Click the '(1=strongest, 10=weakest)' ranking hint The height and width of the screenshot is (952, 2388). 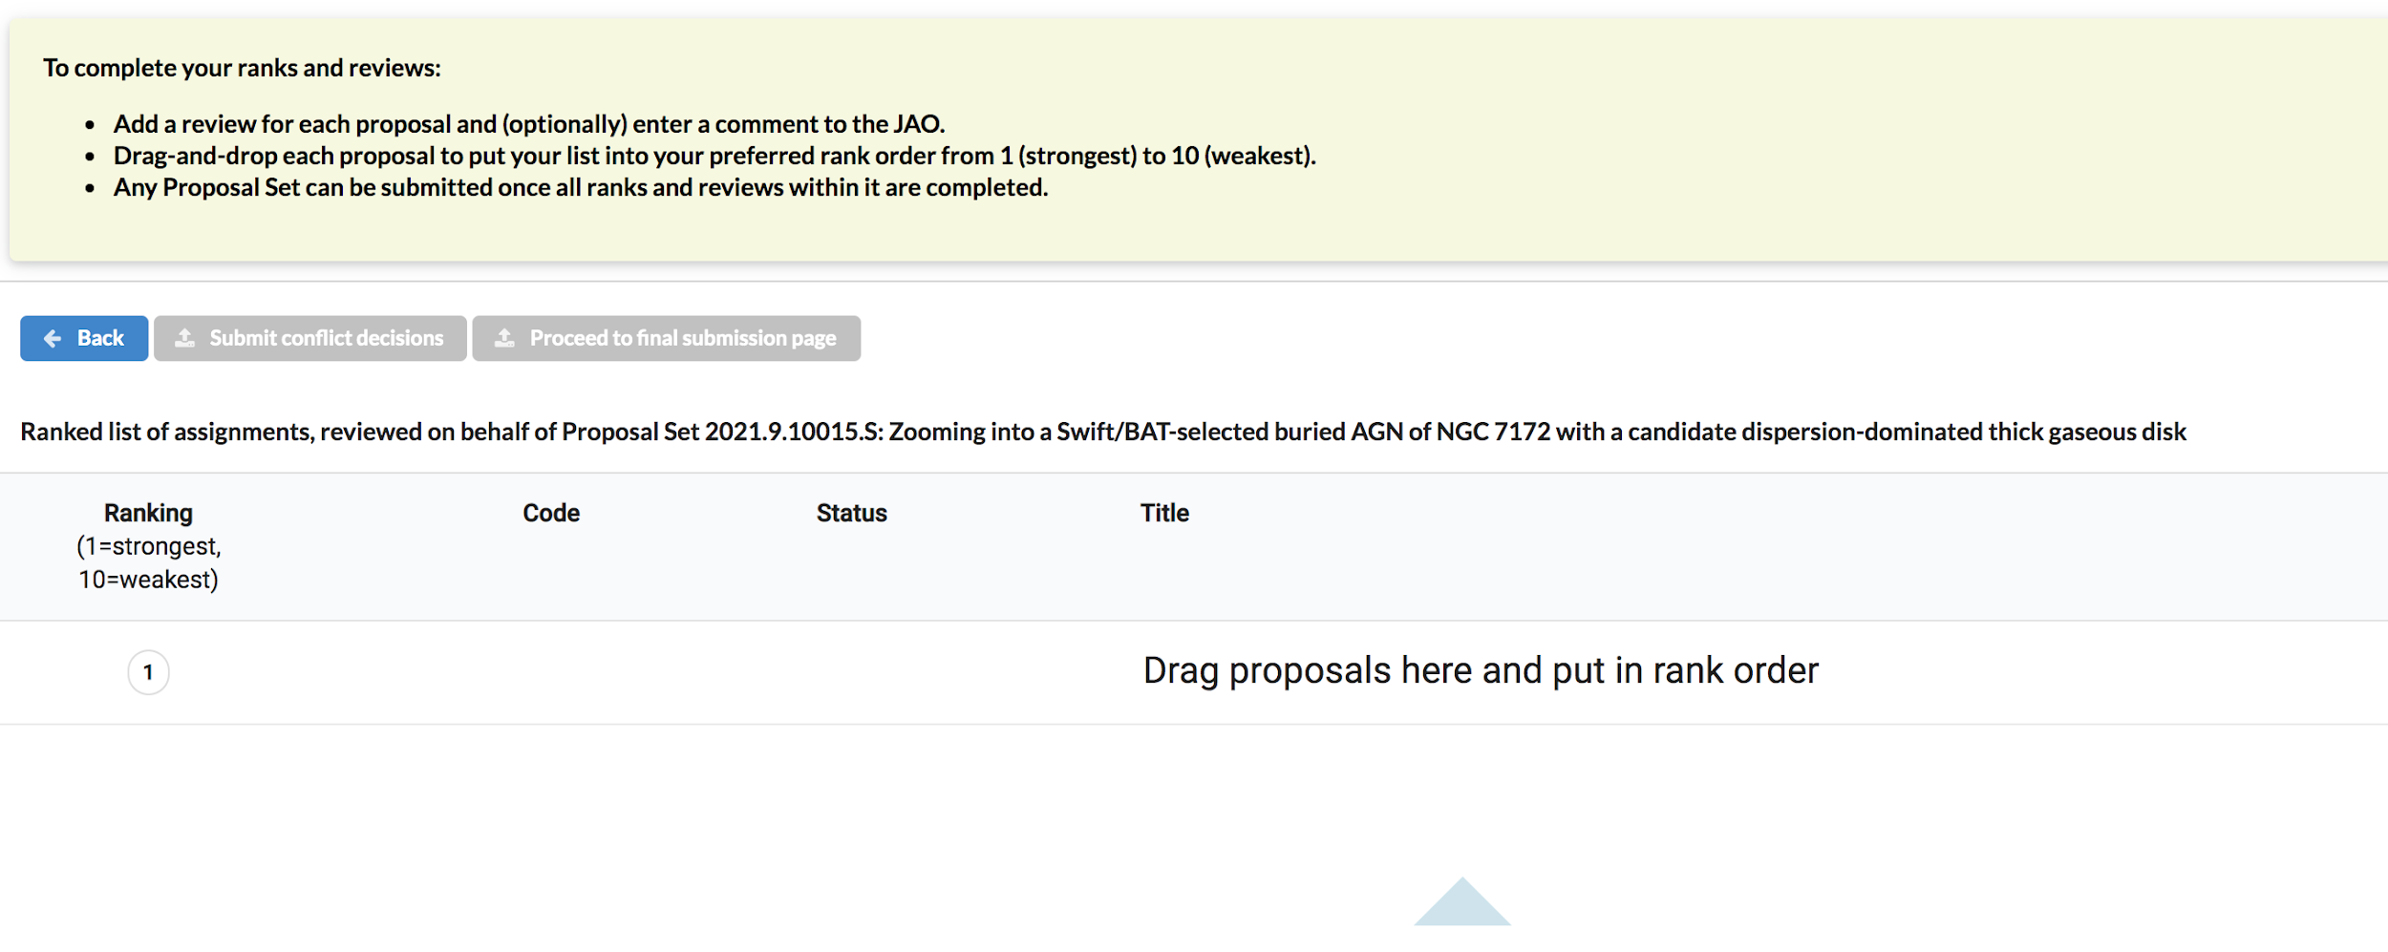coord(148,562)
